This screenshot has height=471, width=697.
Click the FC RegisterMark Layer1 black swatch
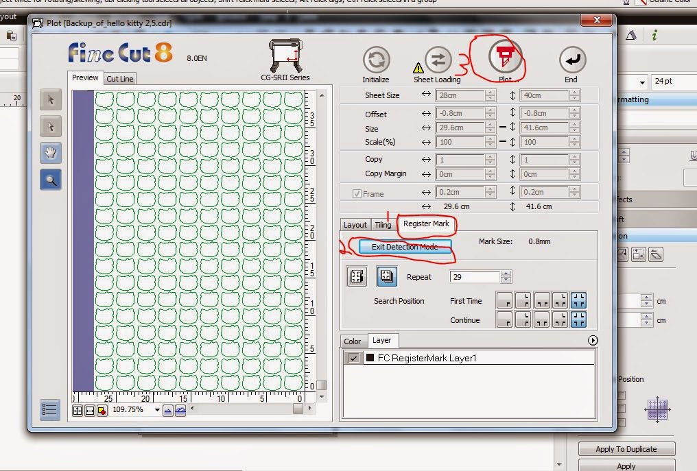pos(370,358)
